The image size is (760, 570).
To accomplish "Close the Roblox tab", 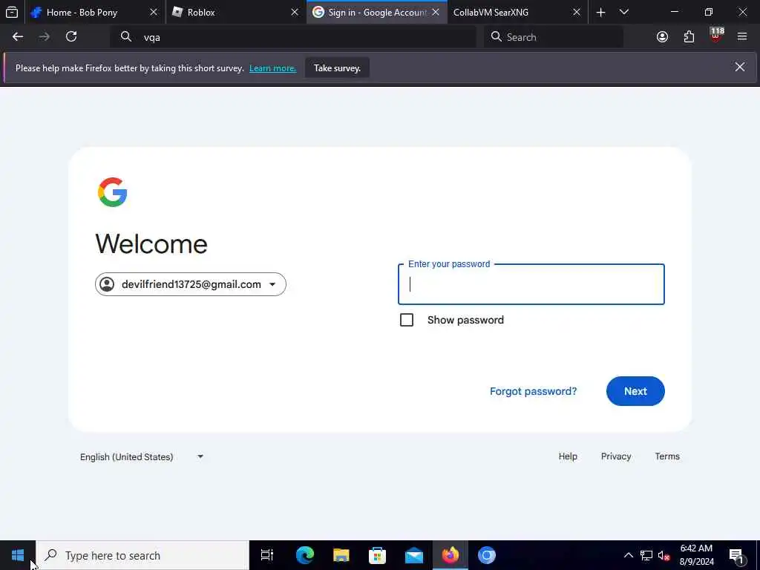I will [295, 12].
